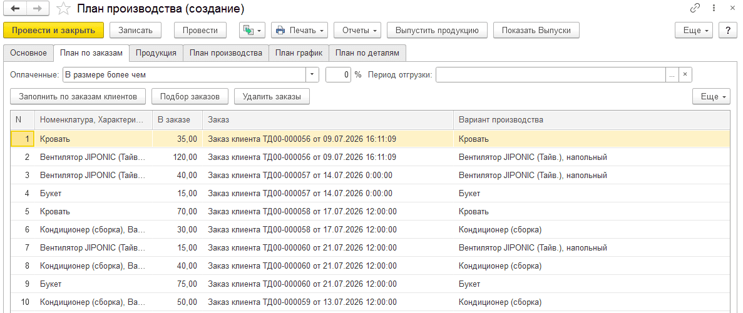Image resolution: width=743 pixels, height=313 pixels.
Task: Select row 6 Кондиционер (сборка) nomenclature cell
Action: click(x=93, y=230)
